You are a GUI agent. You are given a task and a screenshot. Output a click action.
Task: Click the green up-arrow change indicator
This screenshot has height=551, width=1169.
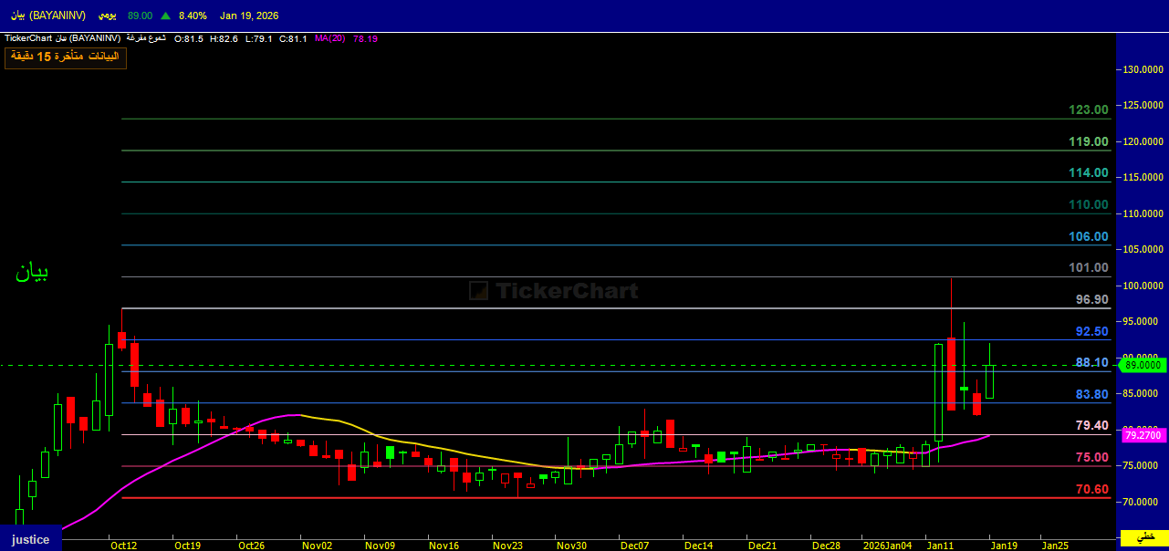165,16
